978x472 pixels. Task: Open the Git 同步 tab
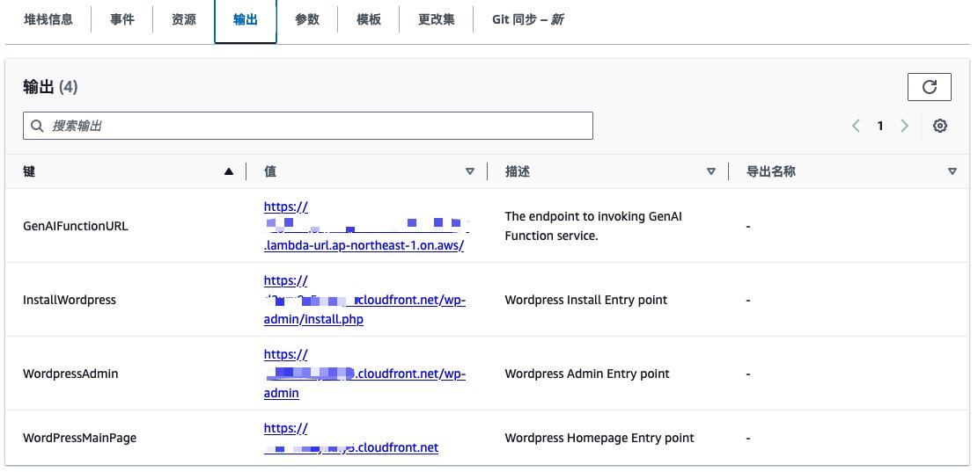[527, 19]
